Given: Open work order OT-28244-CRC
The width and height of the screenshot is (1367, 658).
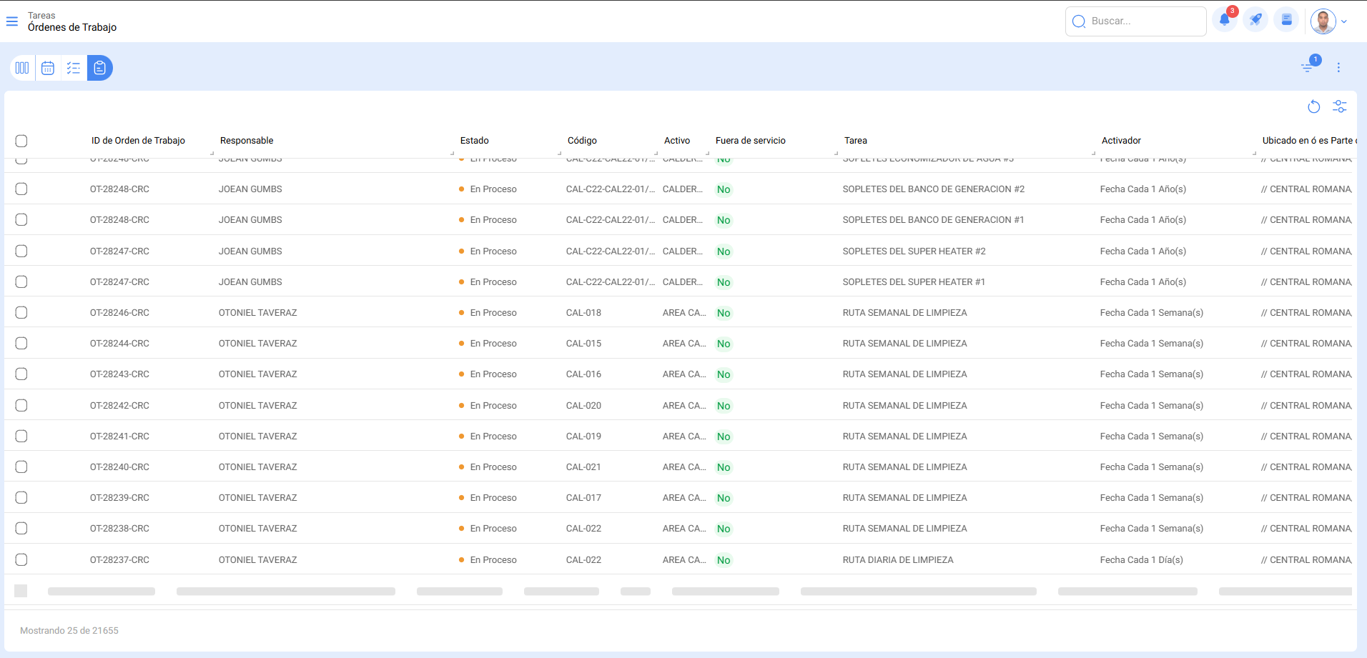Looking at the screenshot, I should click(119, 344).
